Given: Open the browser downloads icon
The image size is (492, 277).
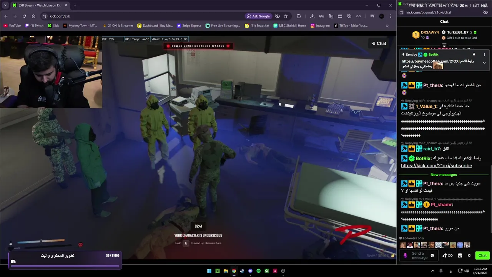Looking at the screenshot, I should click(x=312, y=16).
